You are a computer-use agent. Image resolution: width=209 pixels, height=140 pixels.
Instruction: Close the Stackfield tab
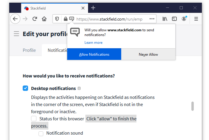click(x=83, y=8)
